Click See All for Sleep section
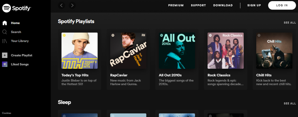Screen dimensions: 298x117 tap(290, 104)
